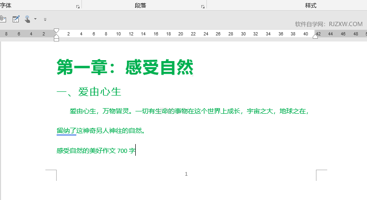Click the 段落 group label
This screenshot has height=200, width=367.
point(140,6)
